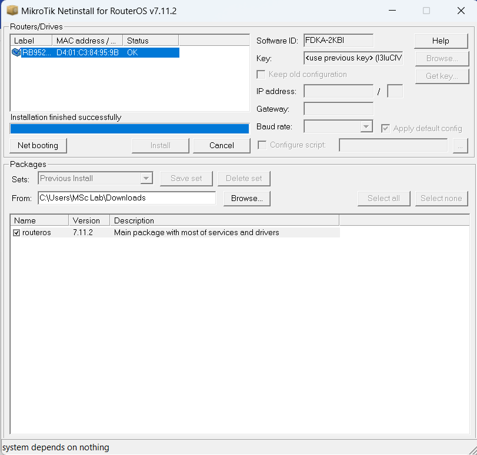Click the Configure script path field
Viewport: 477px width, 455px height.
393,145
